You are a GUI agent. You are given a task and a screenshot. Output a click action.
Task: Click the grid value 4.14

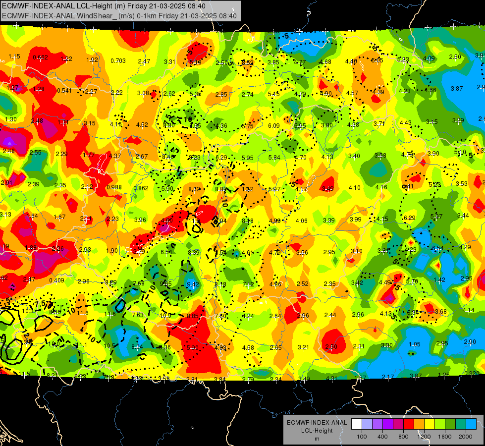coord(468,310)
